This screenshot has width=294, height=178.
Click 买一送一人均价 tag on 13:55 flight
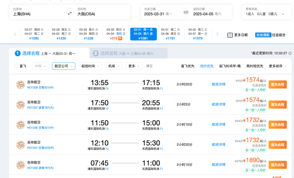pos(256,90)
